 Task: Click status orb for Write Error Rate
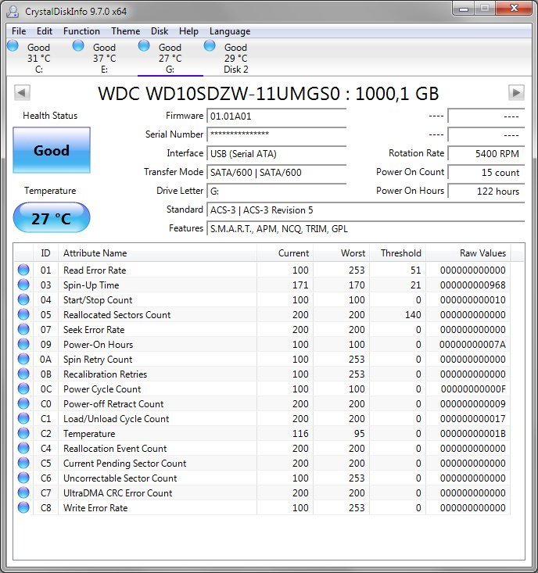click(x=23, y=507)
